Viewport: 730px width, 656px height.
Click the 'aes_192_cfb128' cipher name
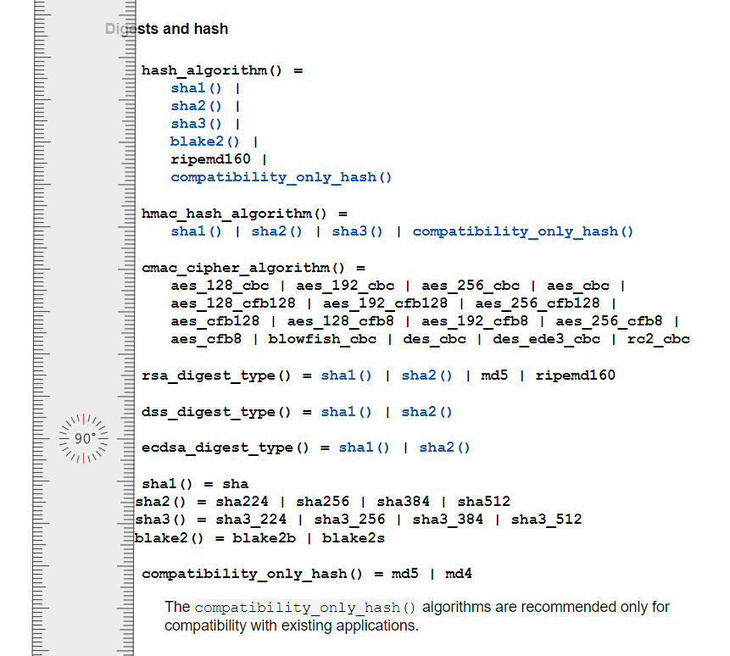point(385,303)
